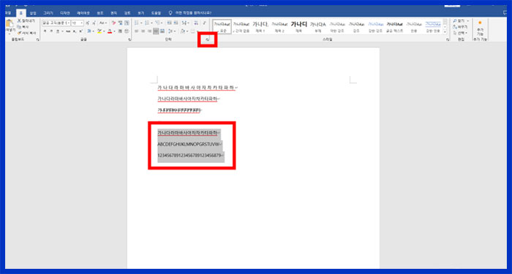Open the underline style dropdown
This screenshot has height=274, width=512.
(x=63, y=31)
